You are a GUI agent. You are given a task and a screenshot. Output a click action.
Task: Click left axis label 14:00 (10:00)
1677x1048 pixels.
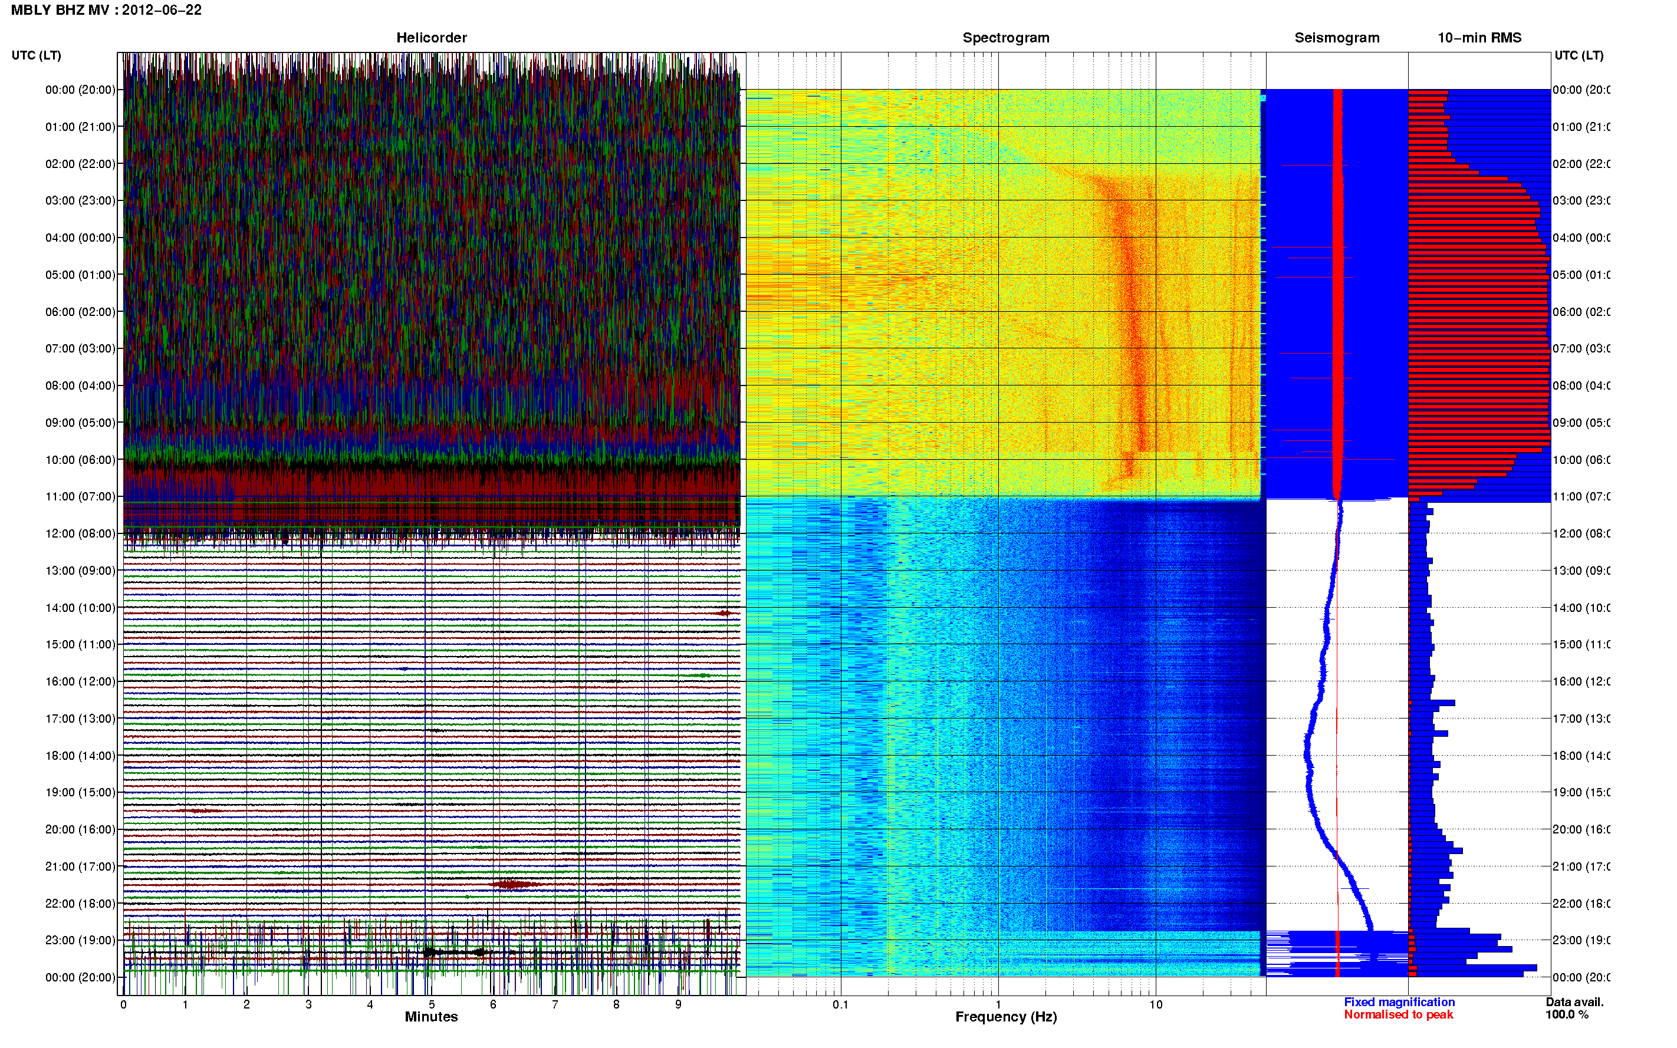pos(80,608)
